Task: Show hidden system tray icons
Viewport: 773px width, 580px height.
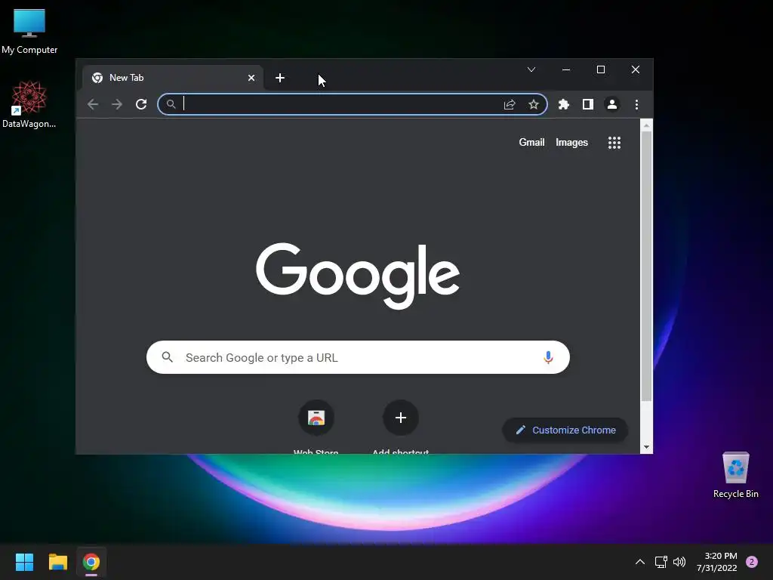Action: coord(640,562)
